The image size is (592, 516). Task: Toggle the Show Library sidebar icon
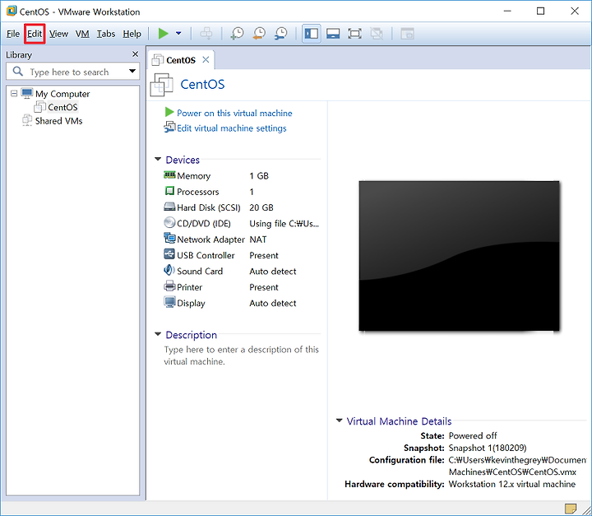[312, 34]
